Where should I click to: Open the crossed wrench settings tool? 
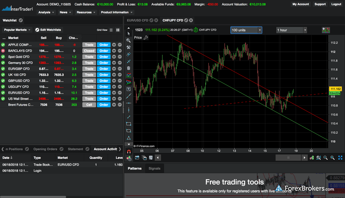[129, 47]
